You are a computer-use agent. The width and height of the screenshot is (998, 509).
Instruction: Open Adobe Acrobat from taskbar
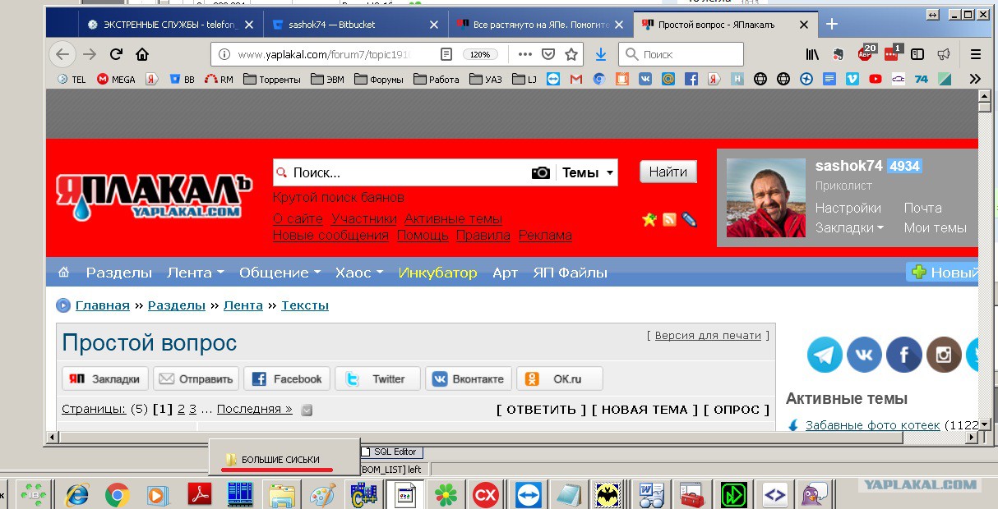[200, 495]
